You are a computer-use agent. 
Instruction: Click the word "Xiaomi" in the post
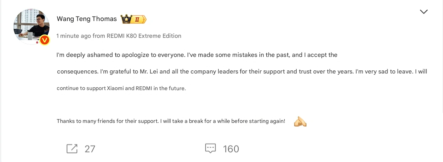coord(115,88)
